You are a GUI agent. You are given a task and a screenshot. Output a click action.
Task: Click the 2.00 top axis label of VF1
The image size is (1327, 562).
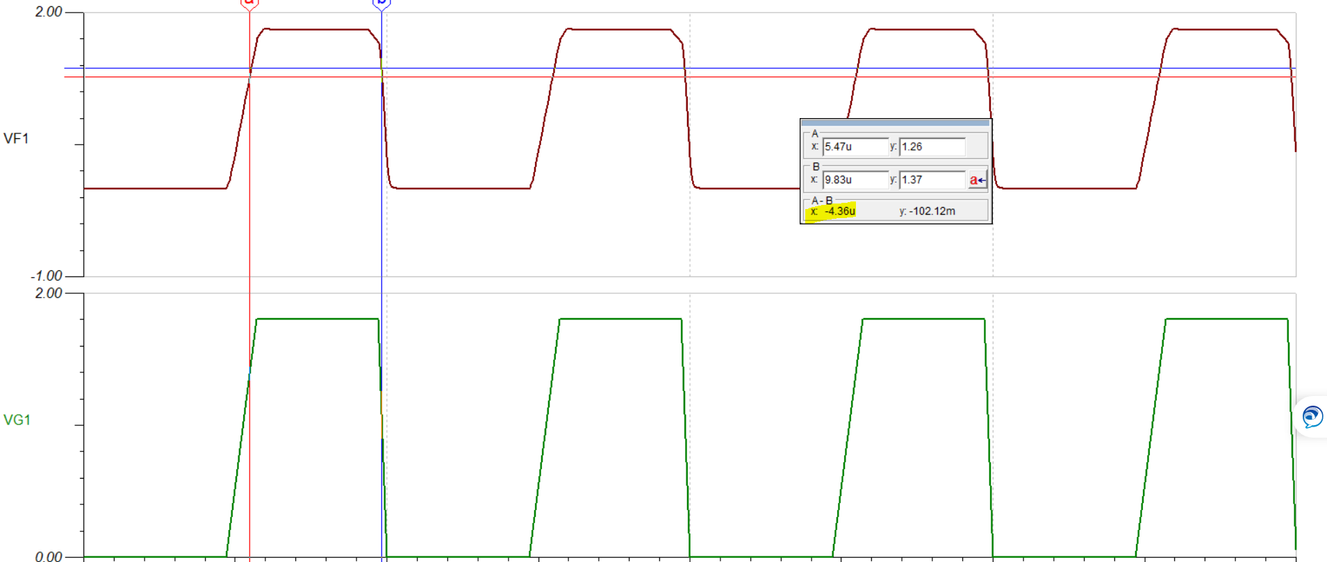(x=49, y=12)
